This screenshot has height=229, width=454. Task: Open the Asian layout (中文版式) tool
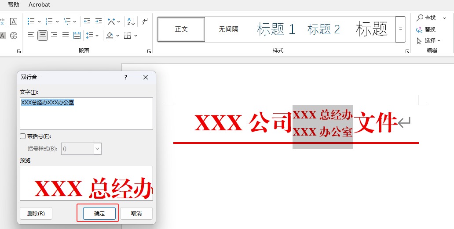click(111, 21)
